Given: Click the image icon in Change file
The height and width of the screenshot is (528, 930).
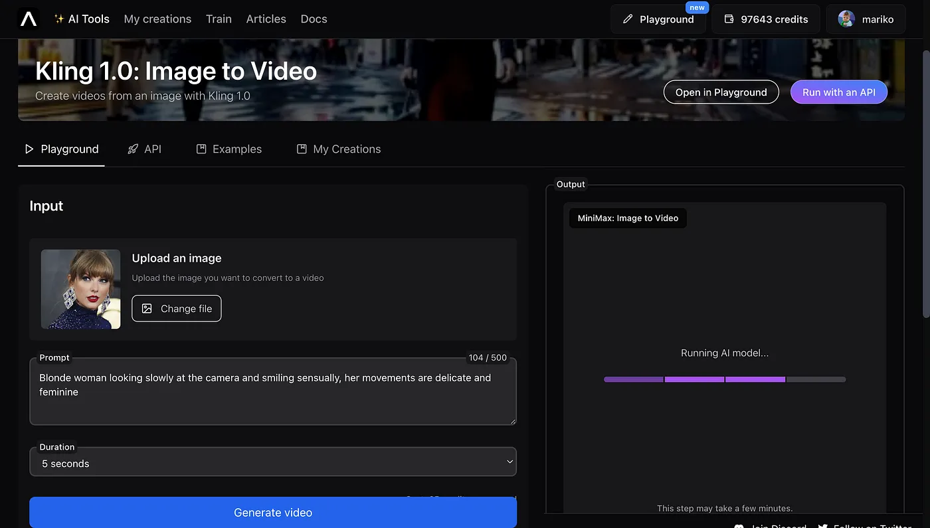Looking at the screenshot, I should click(147, 309).
